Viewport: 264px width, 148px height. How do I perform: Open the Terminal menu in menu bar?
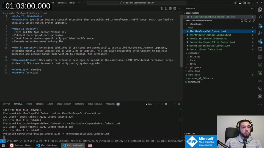[62, 3]
